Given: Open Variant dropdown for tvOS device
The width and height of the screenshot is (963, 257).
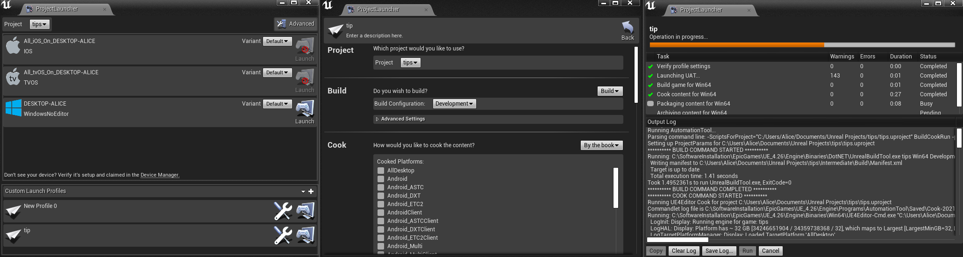Looking at the screenshot, I should tap(278, 72).
